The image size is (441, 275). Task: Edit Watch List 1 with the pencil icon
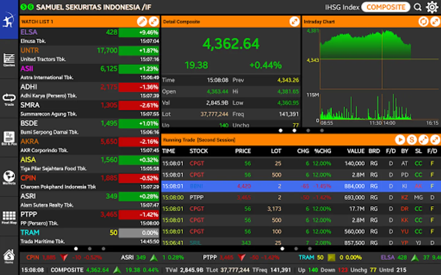[142, 21]
